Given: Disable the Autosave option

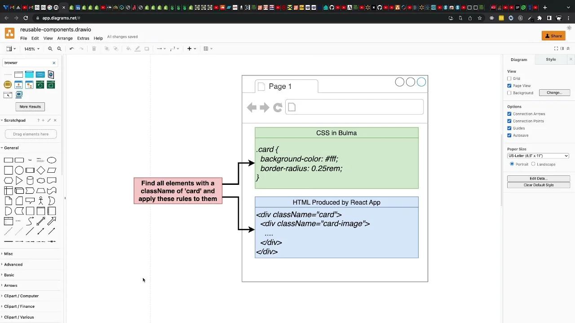Looking at the screenshot, I should pos(510,135).
